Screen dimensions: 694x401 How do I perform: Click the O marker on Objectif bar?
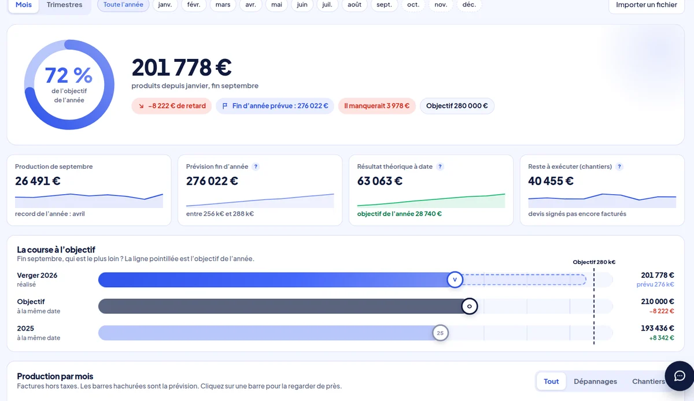coord(470,306)
